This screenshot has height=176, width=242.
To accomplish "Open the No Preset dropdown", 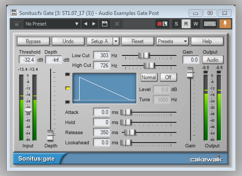I will click(x=51, y=24).
